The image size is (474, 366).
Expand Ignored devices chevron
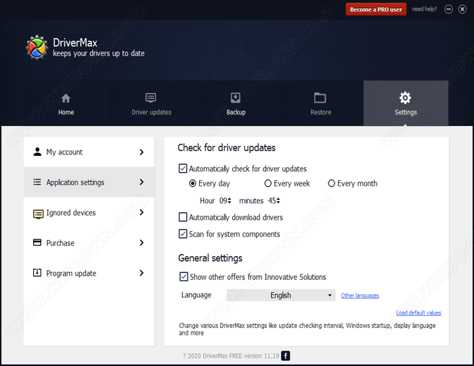click(x=142, y=212)
